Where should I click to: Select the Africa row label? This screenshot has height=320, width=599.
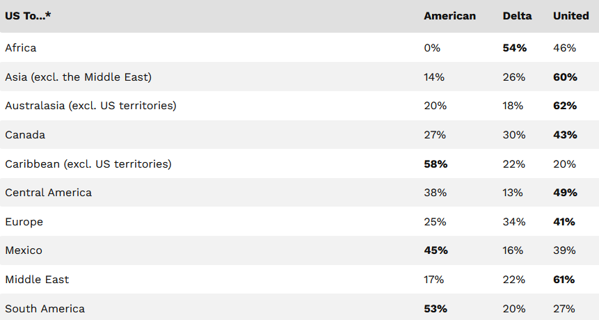(20, 48)
